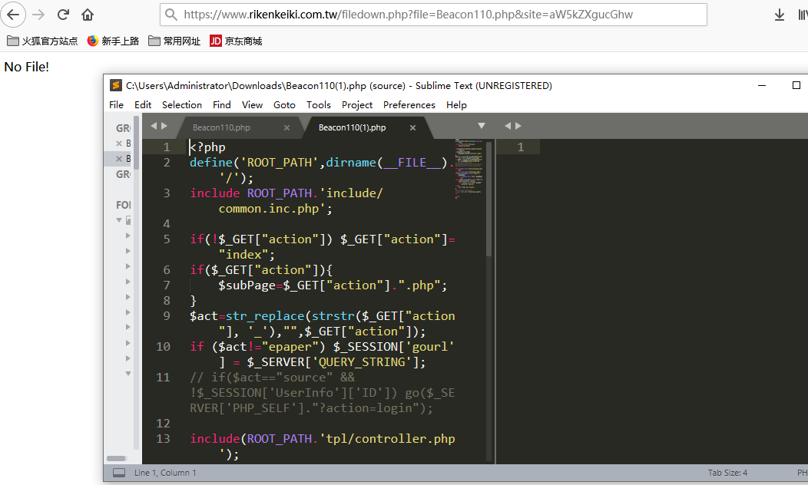Open the Find menu
The image size is (808, 485).
click(x=221, y=105)
